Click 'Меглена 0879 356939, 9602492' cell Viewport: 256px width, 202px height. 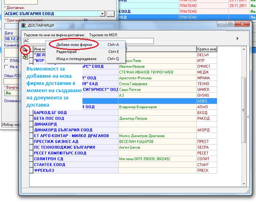tap(157, 159)
